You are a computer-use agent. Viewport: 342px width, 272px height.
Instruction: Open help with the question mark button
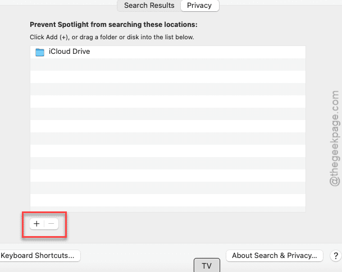pyautogui.click(x=335, y=256)
